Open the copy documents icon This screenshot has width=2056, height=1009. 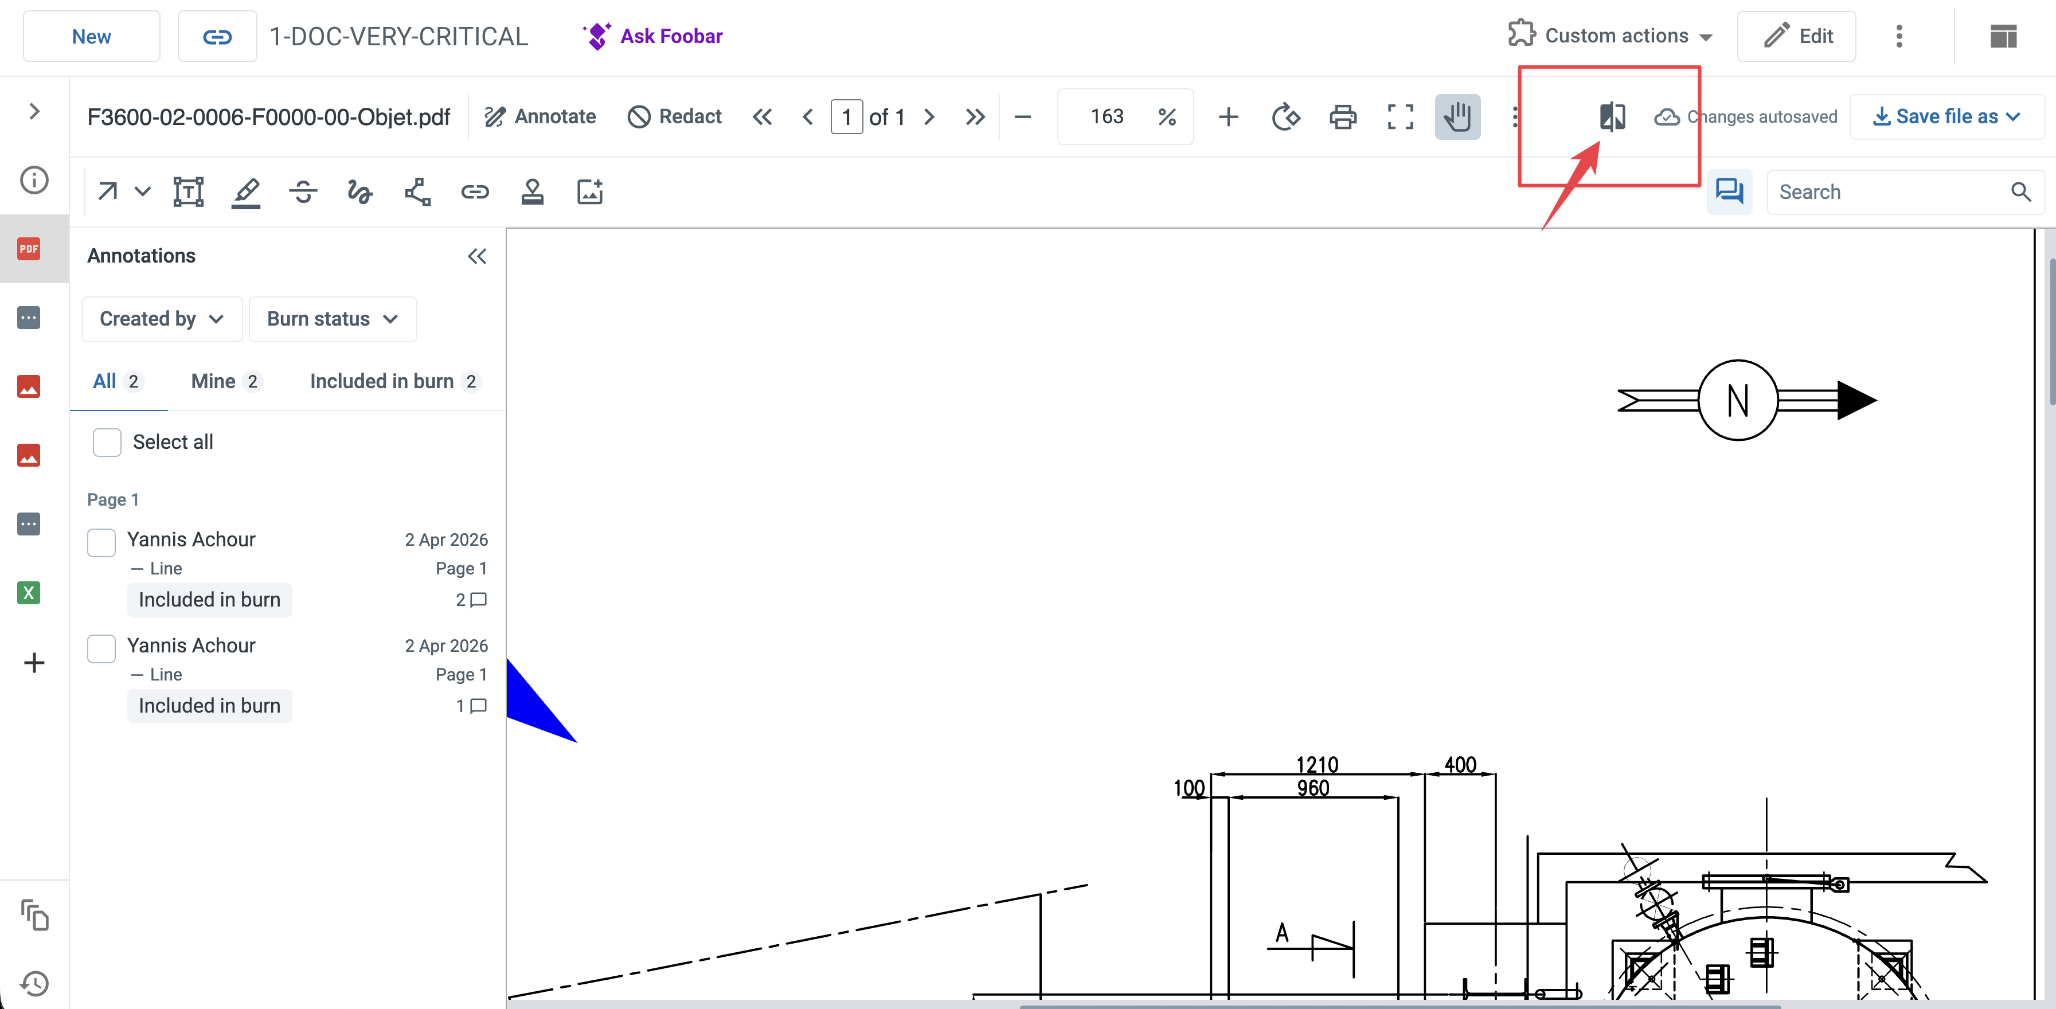coord(34,915)
